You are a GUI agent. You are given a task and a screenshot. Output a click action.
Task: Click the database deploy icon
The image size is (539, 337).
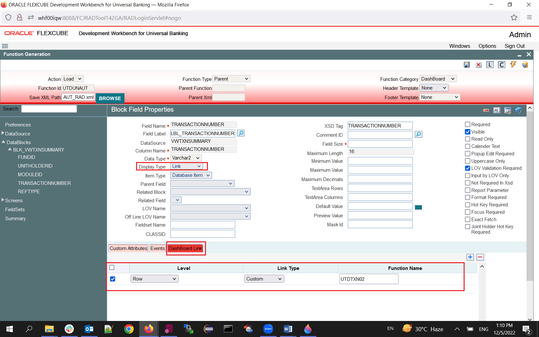tap(525, 65)
